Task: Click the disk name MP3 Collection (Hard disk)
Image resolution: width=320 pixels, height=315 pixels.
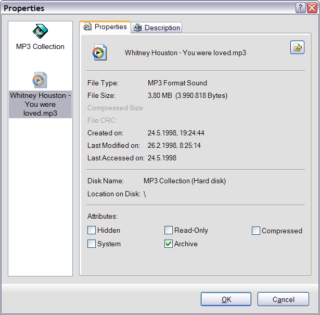Action: pyautogui.click(x=185, y=181)
